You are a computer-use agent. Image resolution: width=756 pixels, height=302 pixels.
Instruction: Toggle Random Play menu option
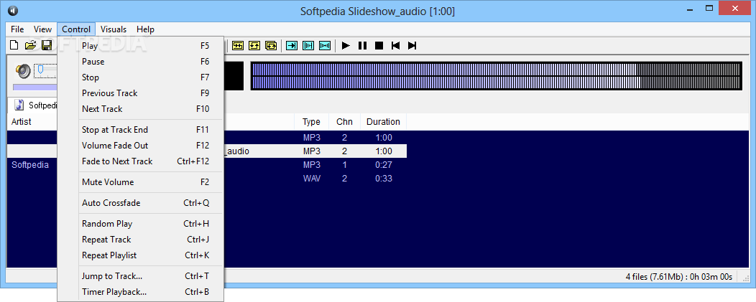[x=140, y=224]
